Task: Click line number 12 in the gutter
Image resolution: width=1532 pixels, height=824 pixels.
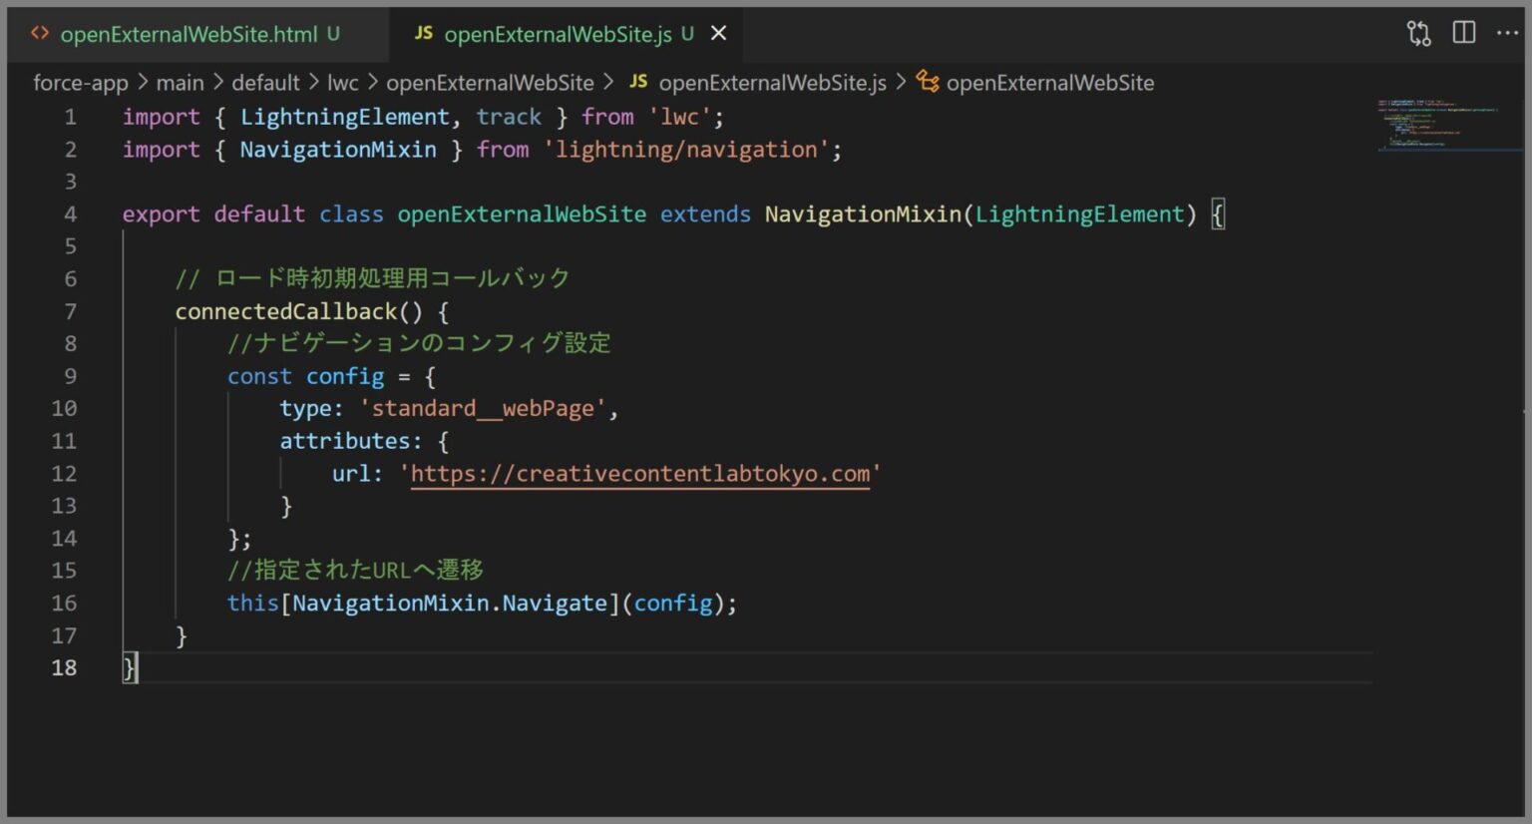Action: click(64, 473)
